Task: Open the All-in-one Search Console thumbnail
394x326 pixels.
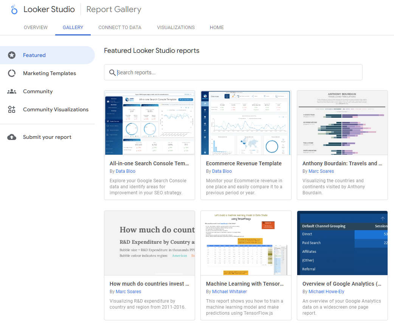Action: pos(149,123)
